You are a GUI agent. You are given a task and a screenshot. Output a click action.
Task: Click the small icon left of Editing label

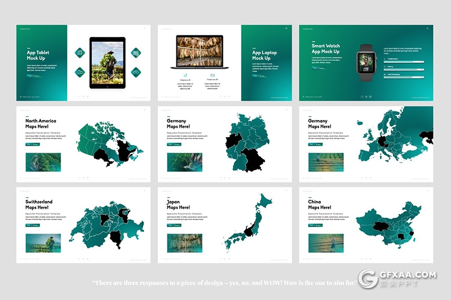tap(384, 66)
